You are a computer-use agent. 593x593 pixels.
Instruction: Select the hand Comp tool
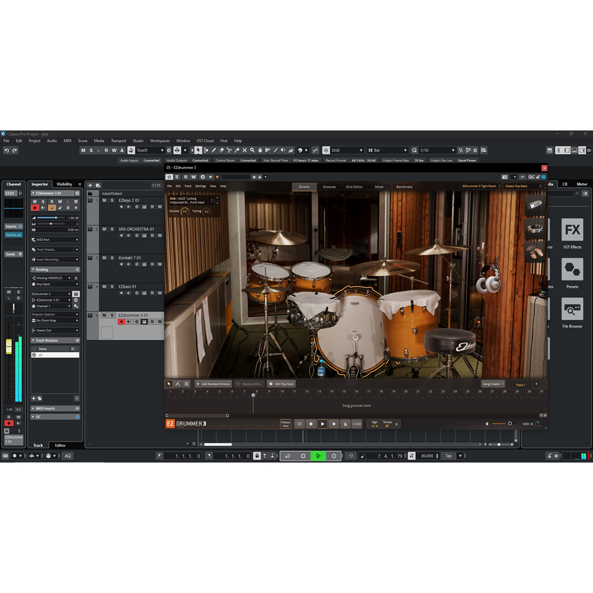coord(260,150)
